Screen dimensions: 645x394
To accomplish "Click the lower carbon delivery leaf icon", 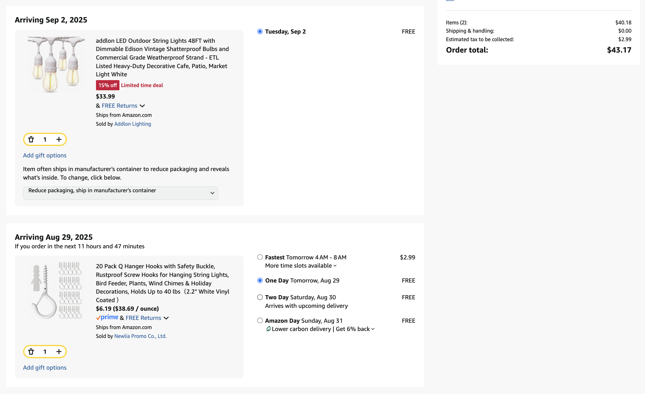I will tap(268, 329).
